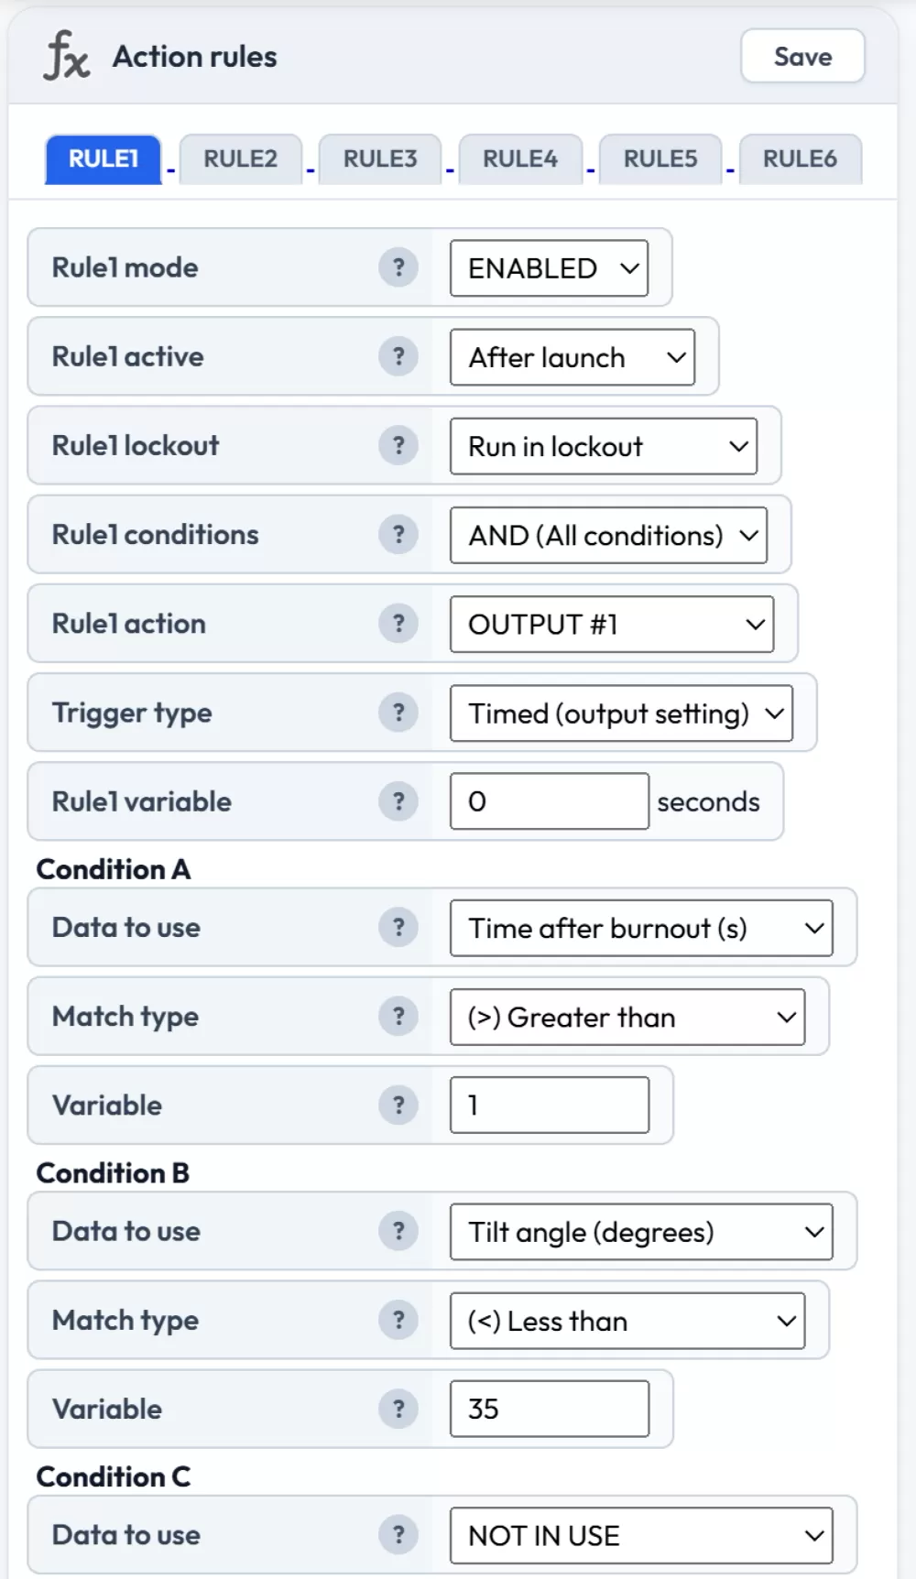Click help icon next to Rule1 variable
This screenshot has height=1579, width=916.
pyautogui.click(x=398, y=800)
